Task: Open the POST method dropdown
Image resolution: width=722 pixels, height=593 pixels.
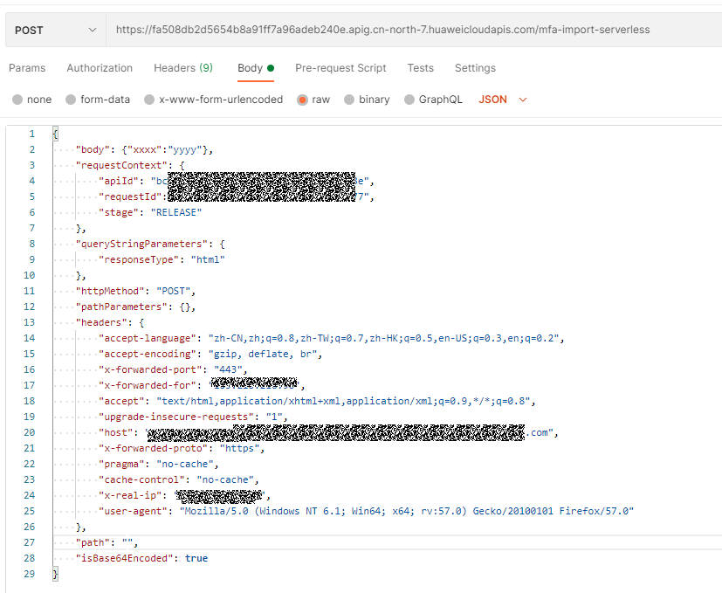Action: tap(54, 30)
